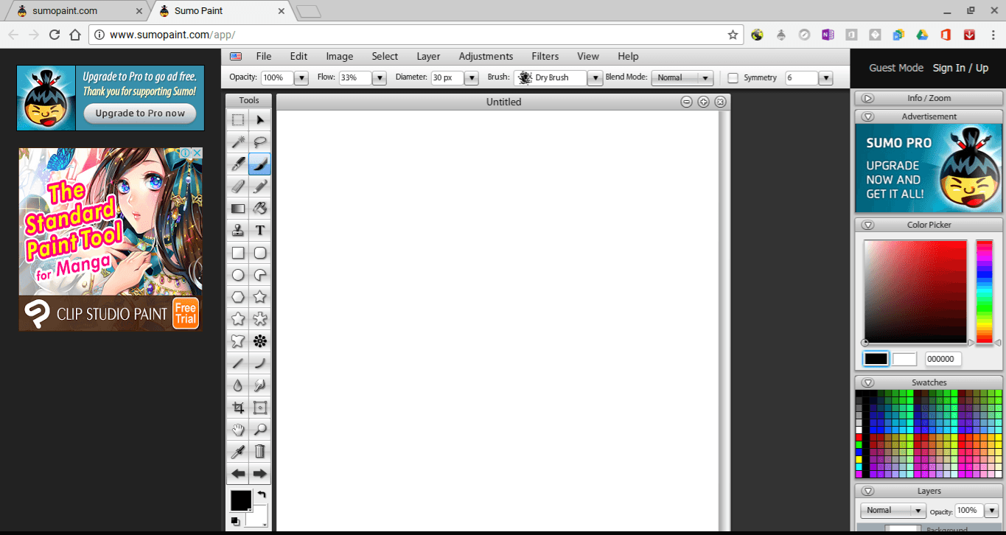
Task: Select the Ellipse shape tool
Action: coord(238,275)
